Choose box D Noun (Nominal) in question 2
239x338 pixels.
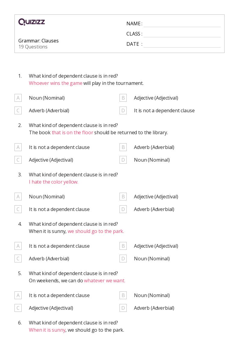pyautogui.click(x=123, y=160)
